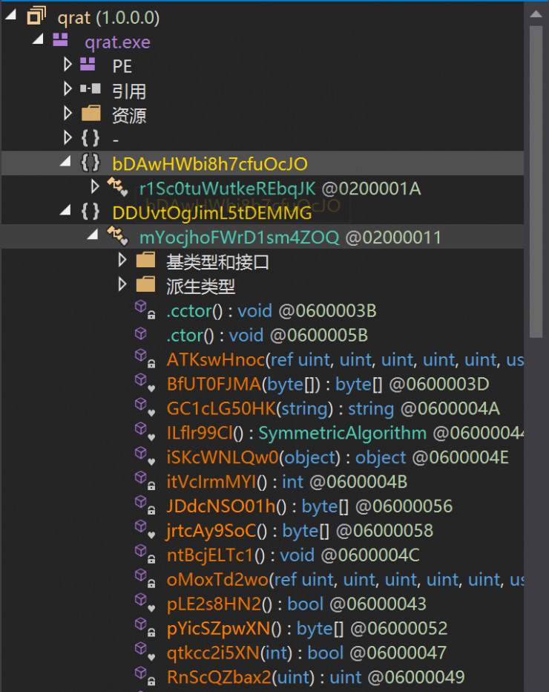Click the .cctor method icon
Viewport: 549px width, 692px height.
coord(143,310)
